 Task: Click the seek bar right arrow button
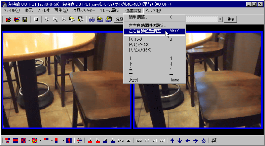coord(220,19)
